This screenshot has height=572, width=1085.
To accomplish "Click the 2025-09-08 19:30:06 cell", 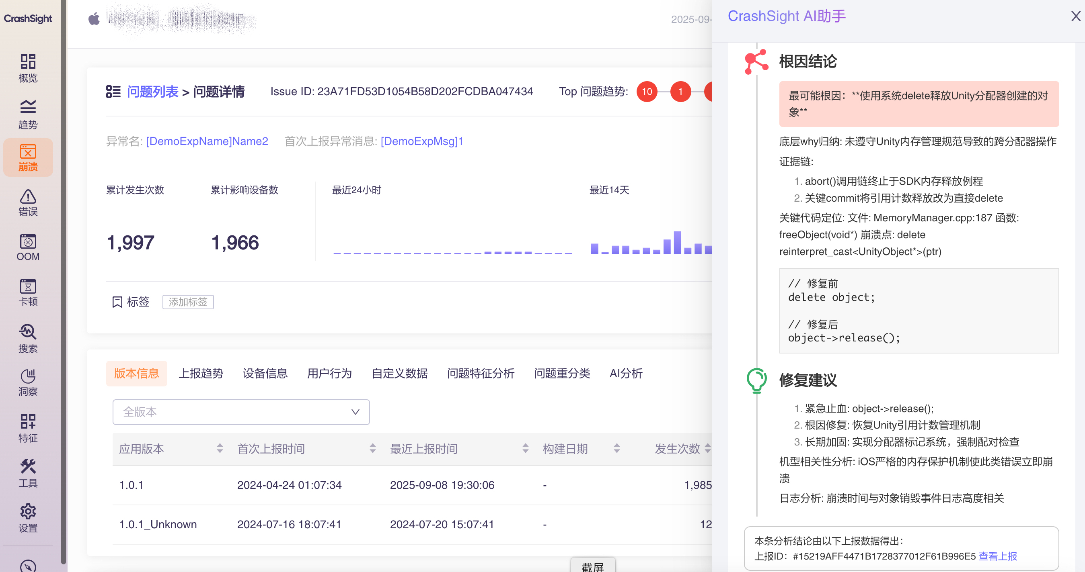I will click(x=442, y=485).
